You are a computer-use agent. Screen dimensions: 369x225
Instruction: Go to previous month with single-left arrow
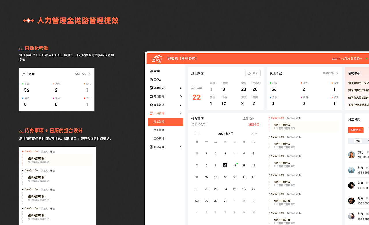click(x=199, y=133)
